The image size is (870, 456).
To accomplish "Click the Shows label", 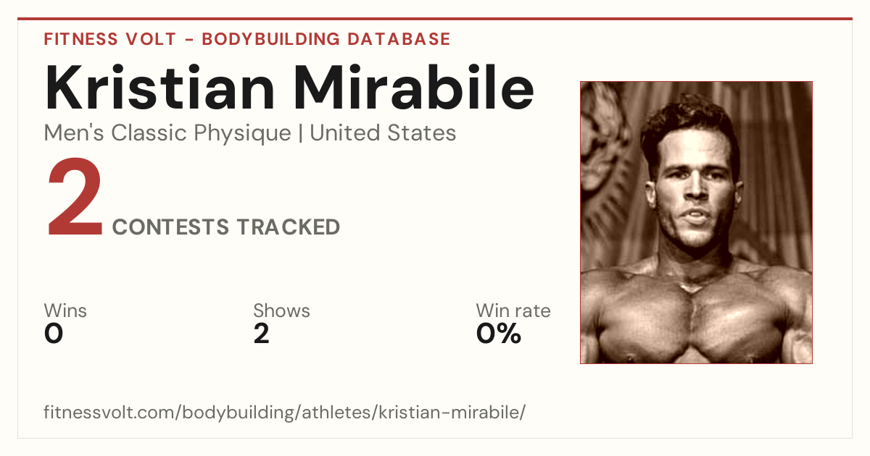I will point(281,311).
